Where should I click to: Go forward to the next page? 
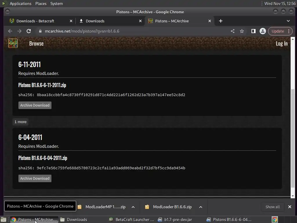(x=19, y=31)
